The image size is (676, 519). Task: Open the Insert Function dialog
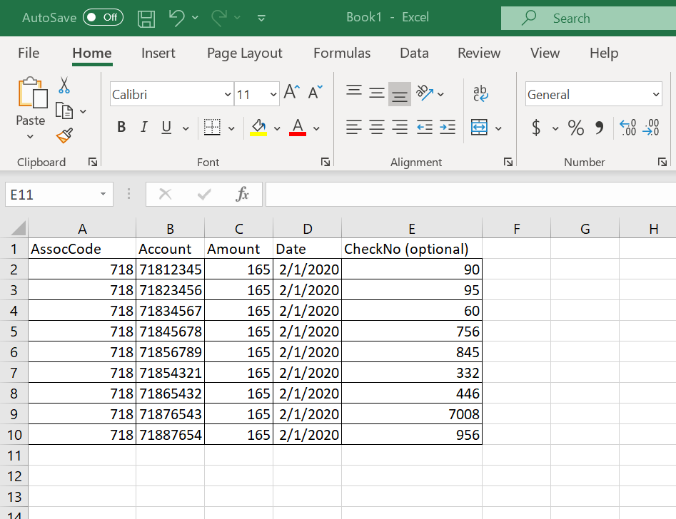point(243,194)
